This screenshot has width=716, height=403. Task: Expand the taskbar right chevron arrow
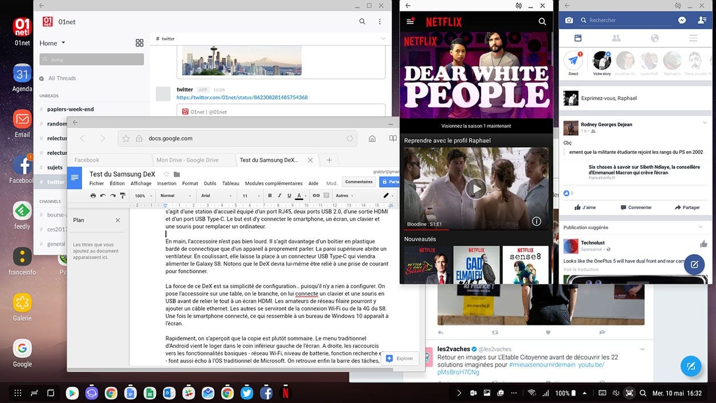click(459, 393)
